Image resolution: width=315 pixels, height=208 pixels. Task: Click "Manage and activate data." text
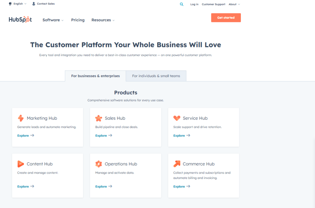pos(115,173)
